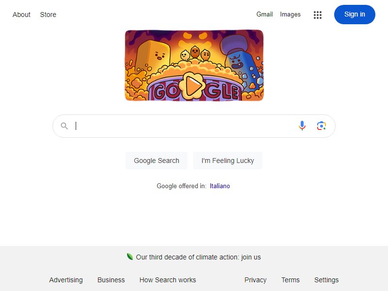Open the Settings menu in footer

326,280
